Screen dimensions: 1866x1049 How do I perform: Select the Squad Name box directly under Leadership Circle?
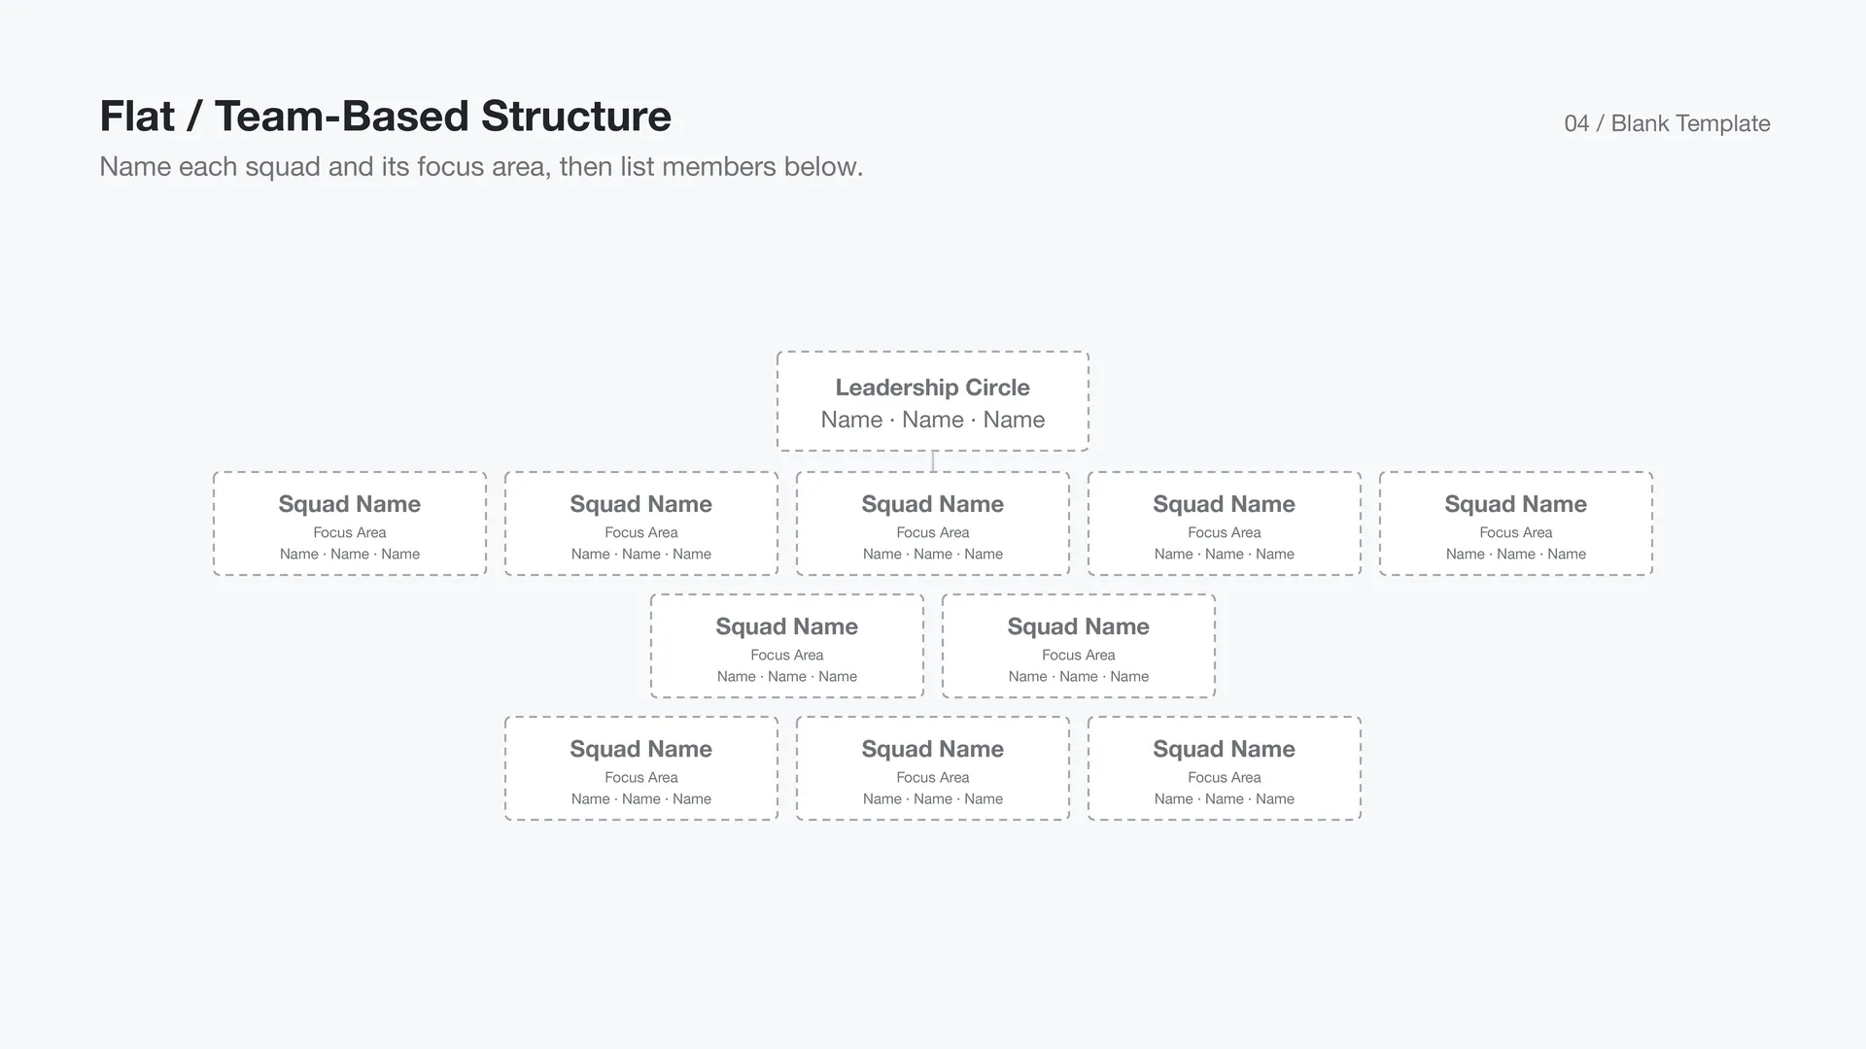(x=933, y=524)
